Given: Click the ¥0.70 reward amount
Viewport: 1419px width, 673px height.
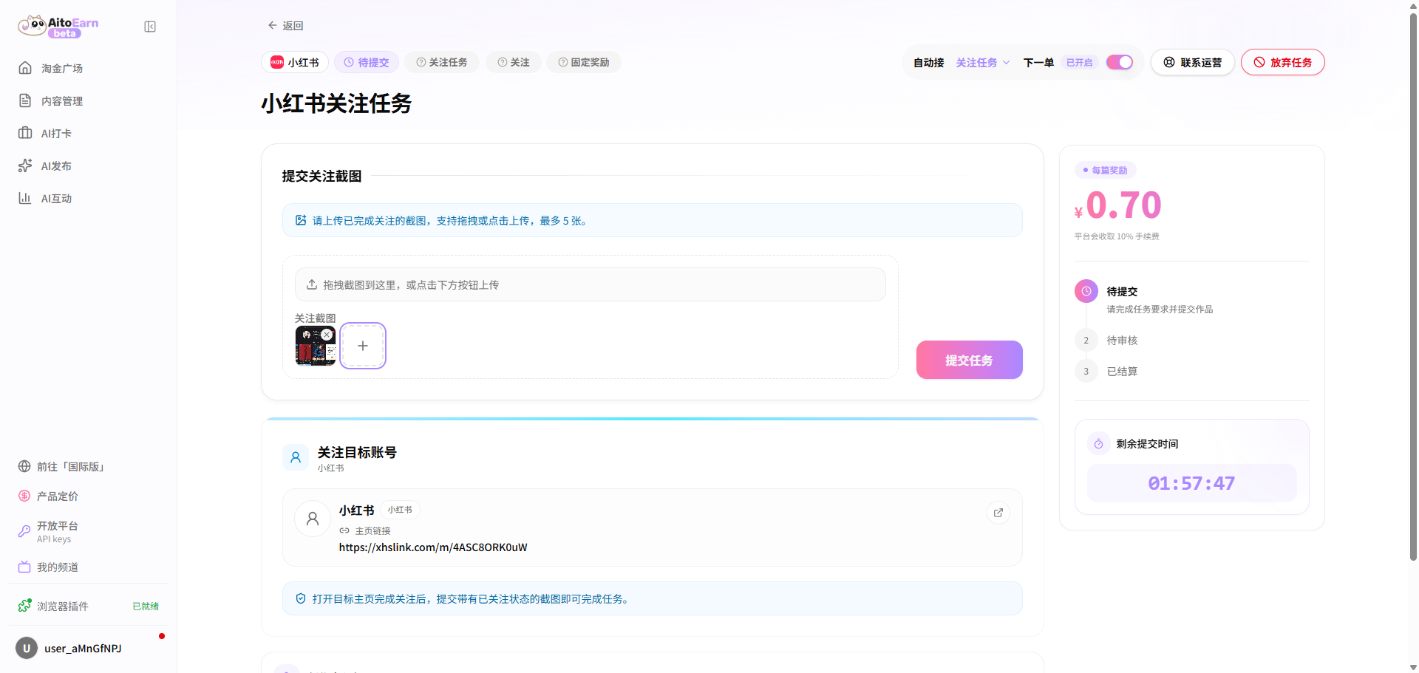Looking at the screenshot, I should 1118,205.
